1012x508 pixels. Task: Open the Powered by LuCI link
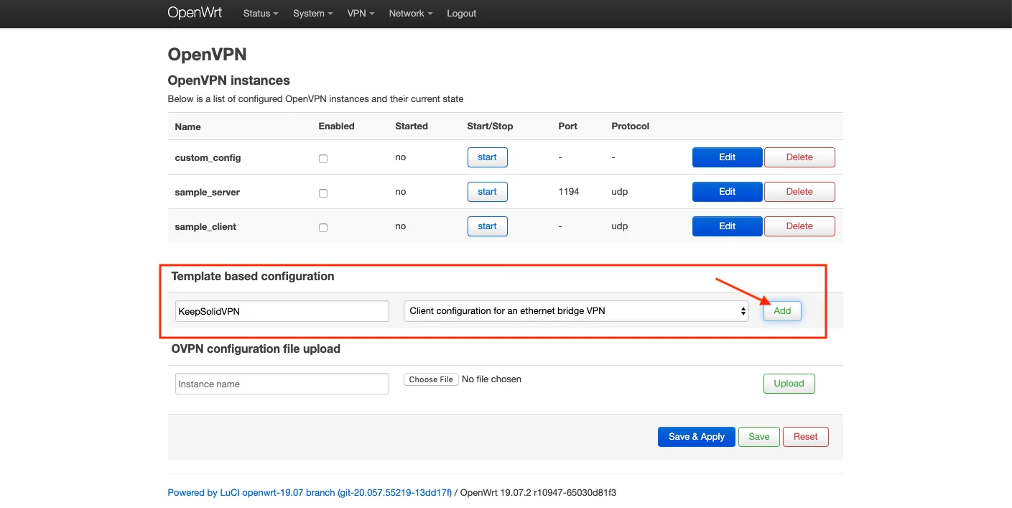click(310, 493)
